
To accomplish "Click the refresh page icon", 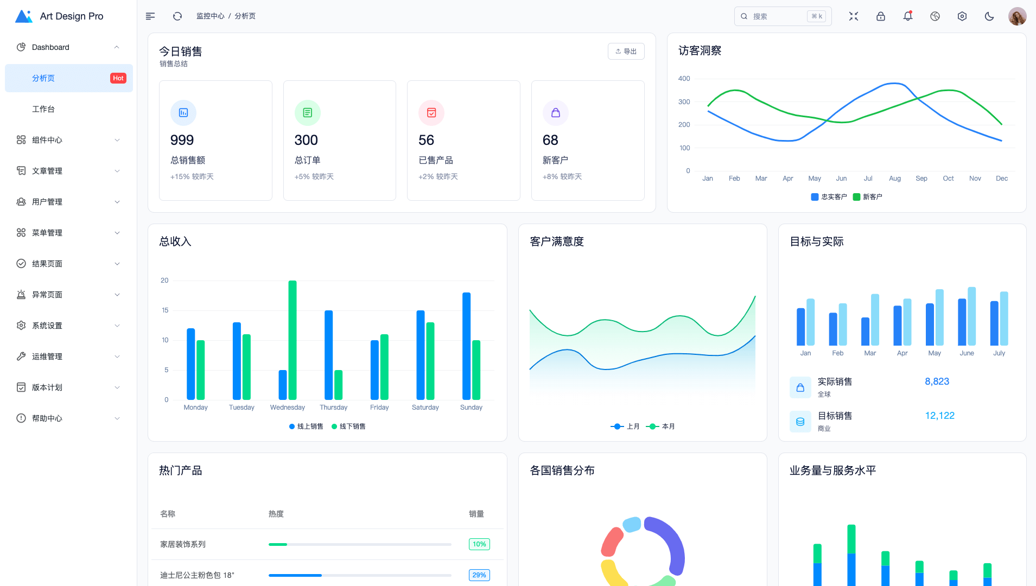I will pyautogui.click(x=177, y=16).
